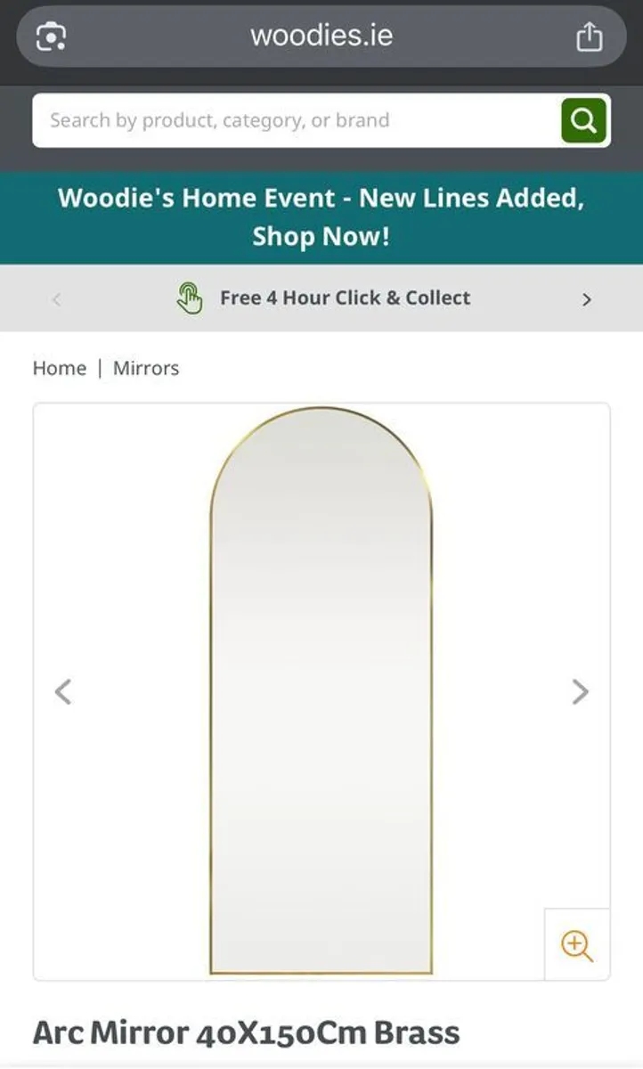Tap the hand icon beside Click & Collect

coord(190,298)
